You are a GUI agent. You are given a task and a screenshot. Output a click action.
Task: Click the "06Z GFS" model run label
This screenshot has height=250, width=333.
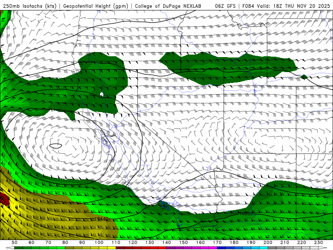tap(225, 6)
